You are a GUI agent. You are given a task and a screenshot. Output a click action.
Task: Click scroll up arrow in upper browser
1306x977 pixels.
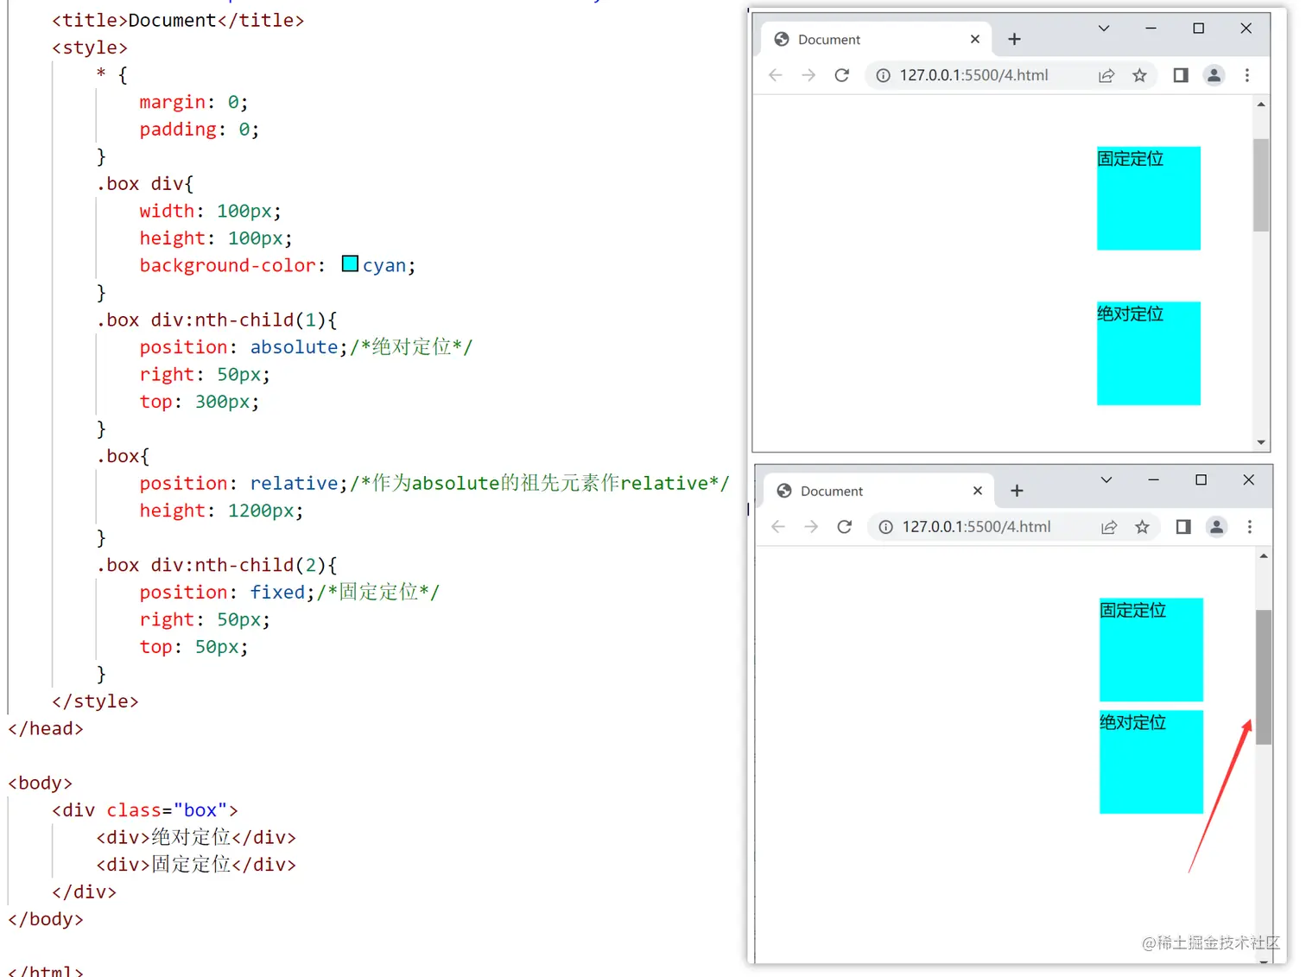tap(1261, 105)
